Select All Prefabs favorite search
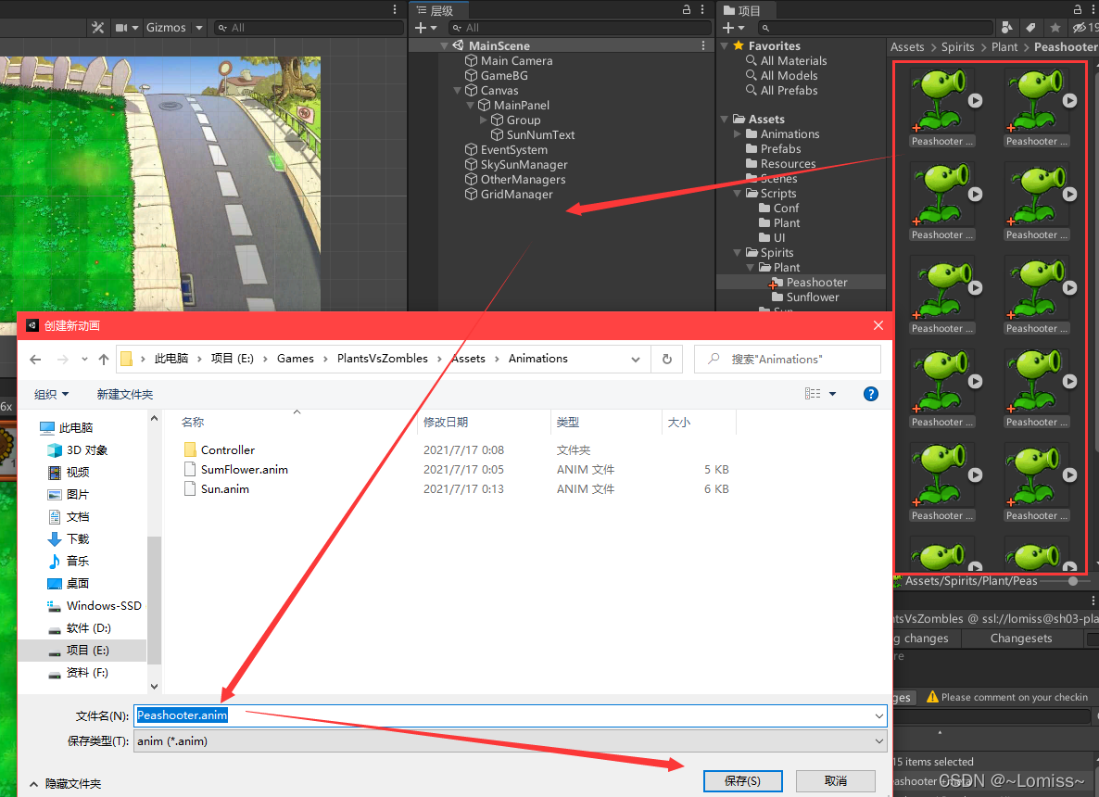The height and width of the screenshot is (797, 1099). click(789, 91)
